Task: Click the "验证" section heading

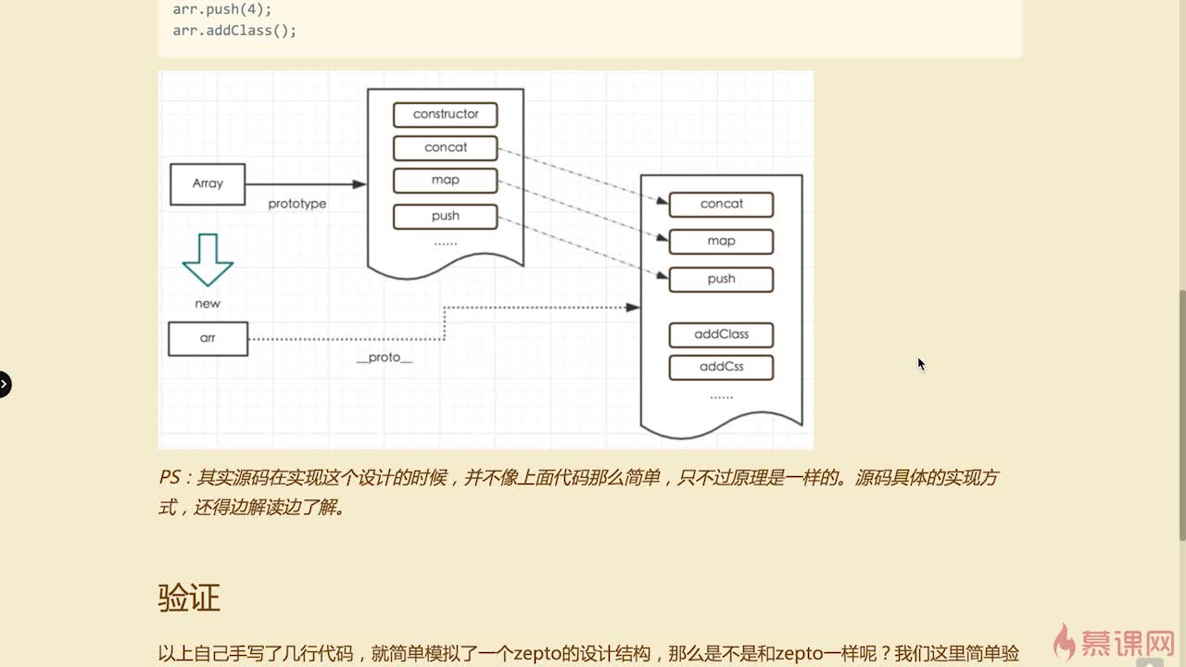Action: 189,598
